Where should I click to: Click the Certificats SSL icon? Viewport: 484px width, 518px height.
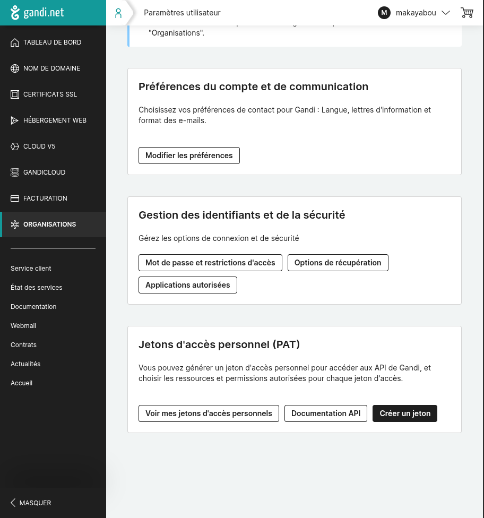(15, 94)
